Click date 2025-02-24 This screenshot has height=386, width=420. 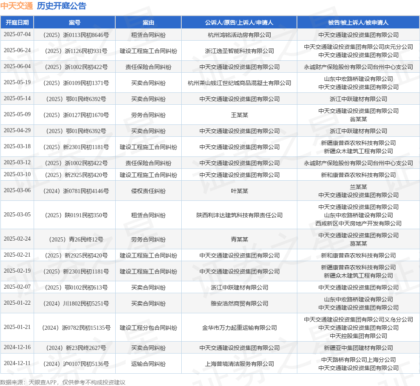coord(17,239)
